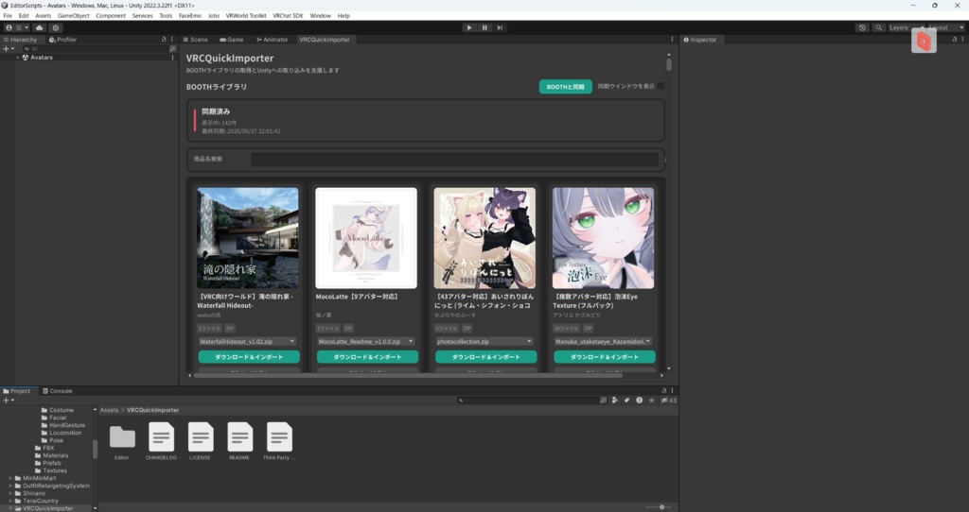Click the 商品名検索 search input field

(454, 159)
